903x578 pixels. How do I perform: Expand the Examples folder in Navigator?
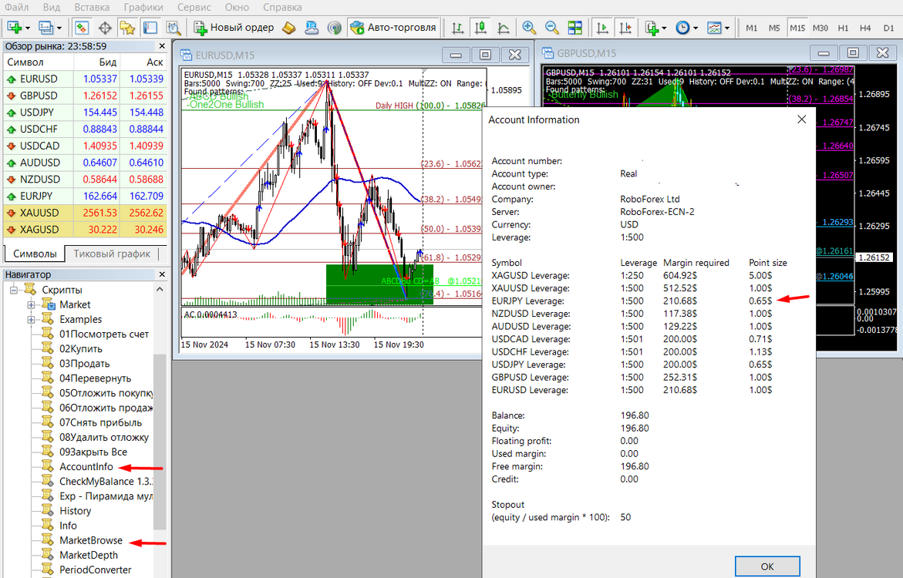pyautogui.click(x=32, y=320)
